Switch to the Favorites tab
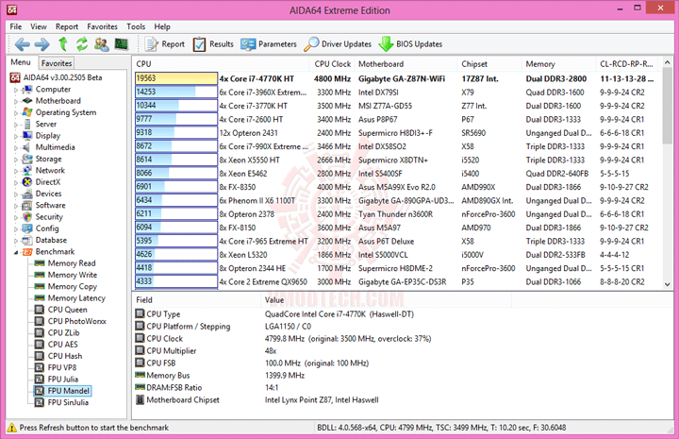Viewport: 679px width, 439px height. click(57, 63)
